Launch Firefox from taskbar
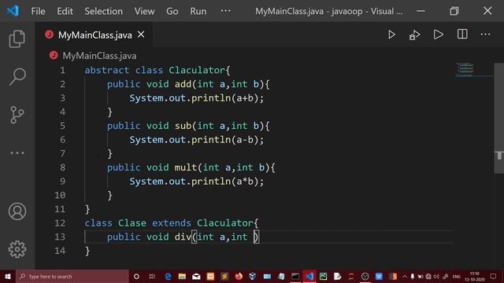This screenshot has width=504, height=283. pos(239,276)
